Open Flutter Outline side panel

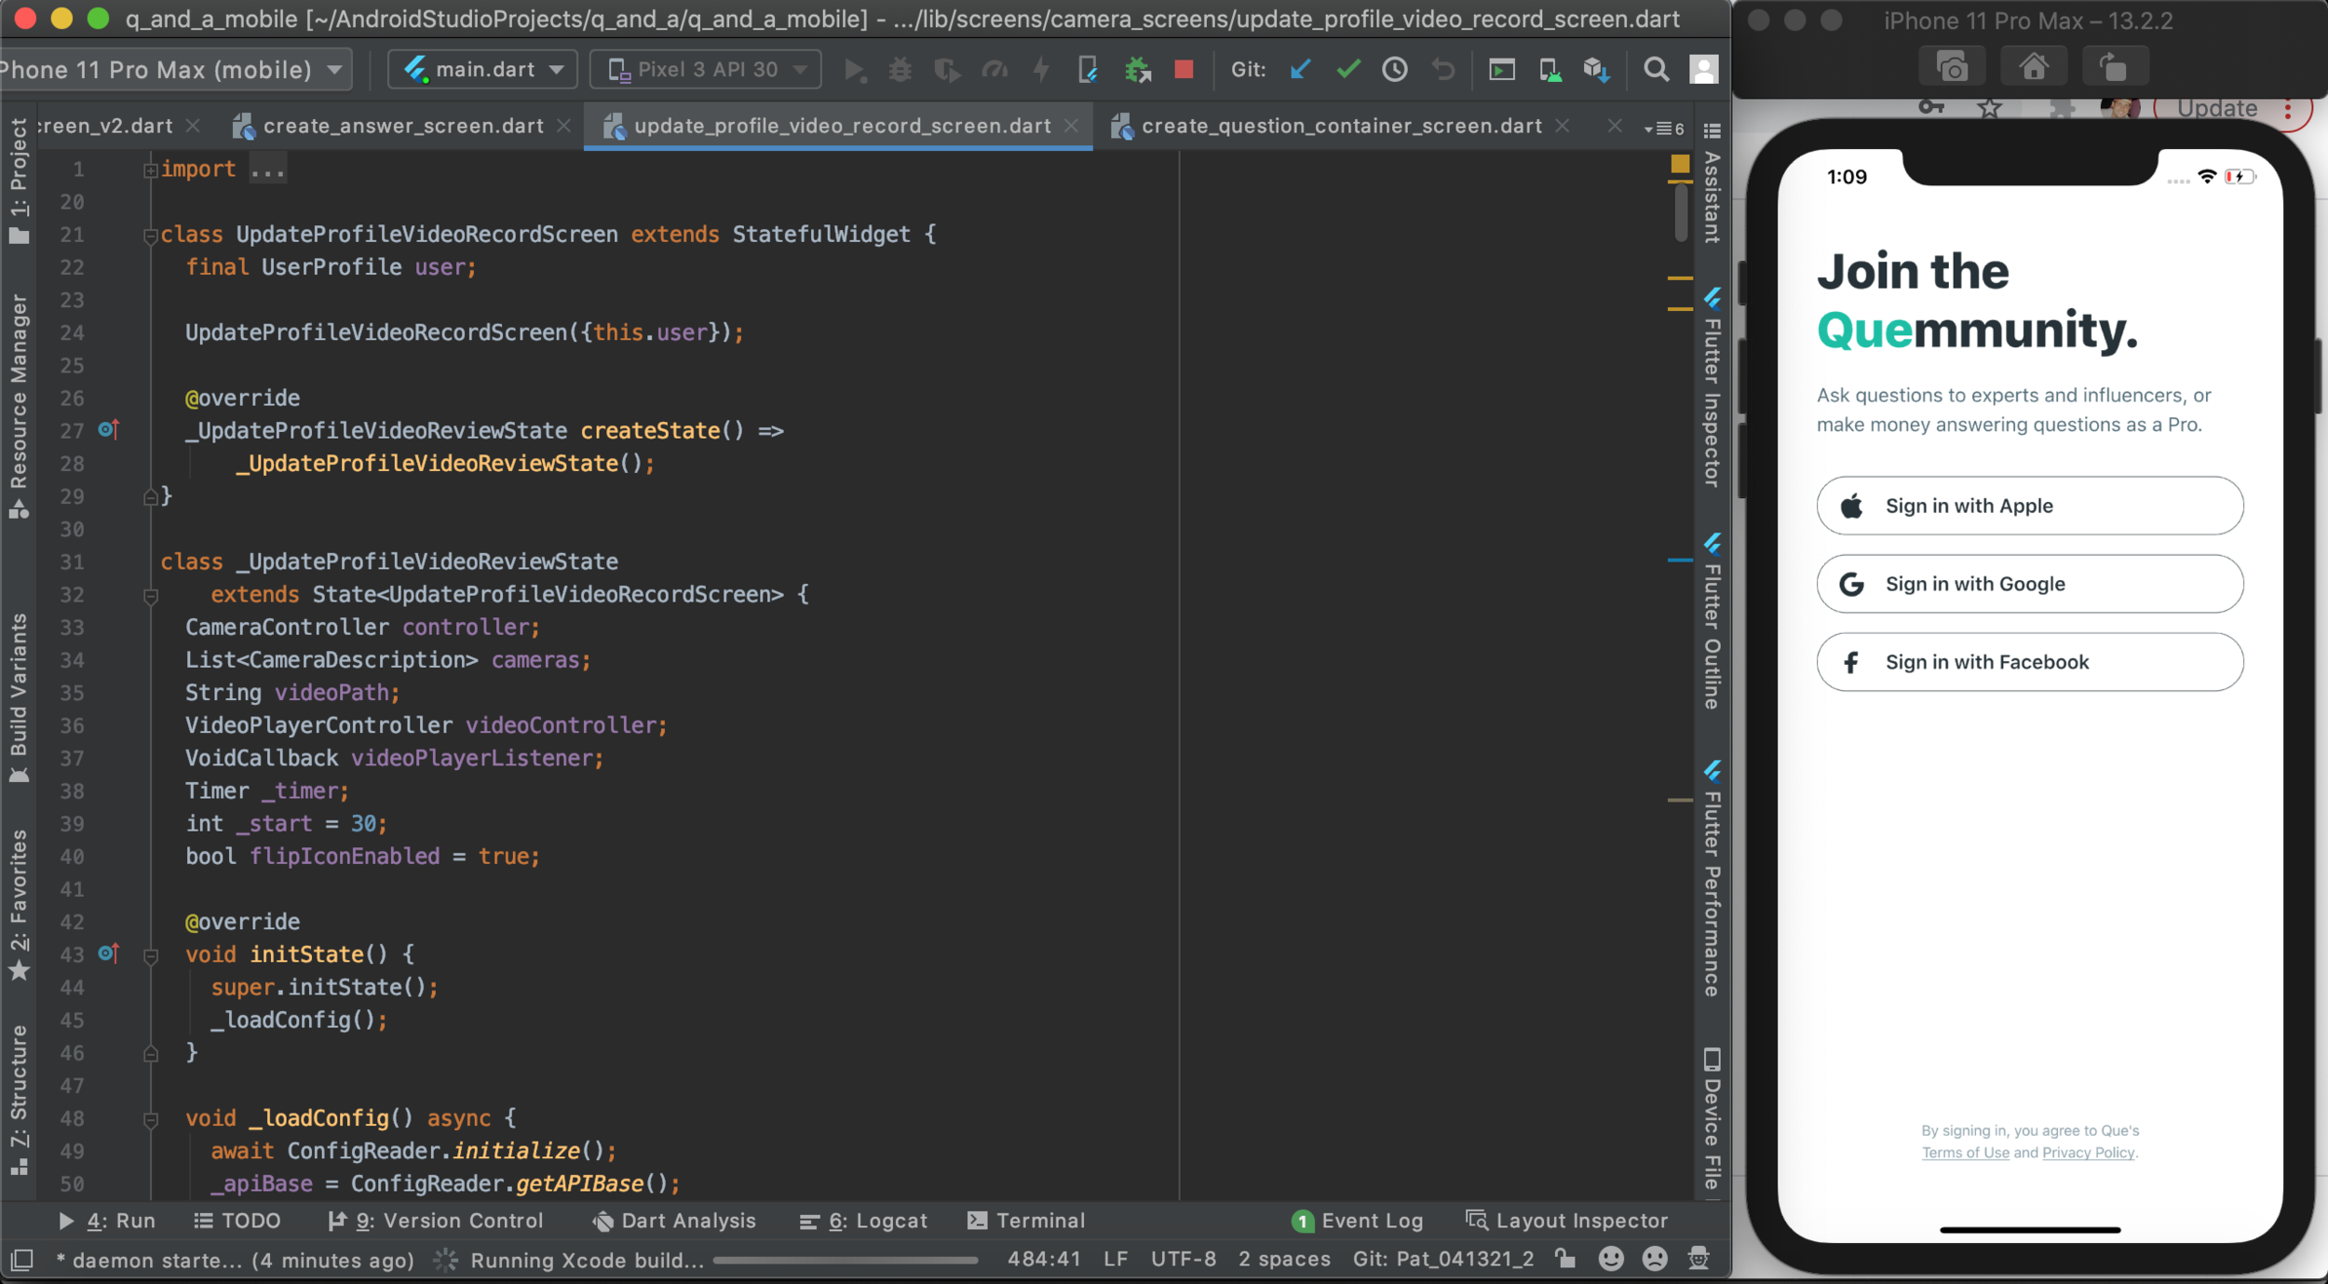(1712, 621)
